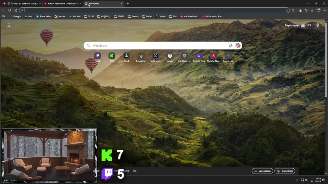Expand the film bookmarks folder
This screenshot has height=184, width=328.
click(173, 16)
